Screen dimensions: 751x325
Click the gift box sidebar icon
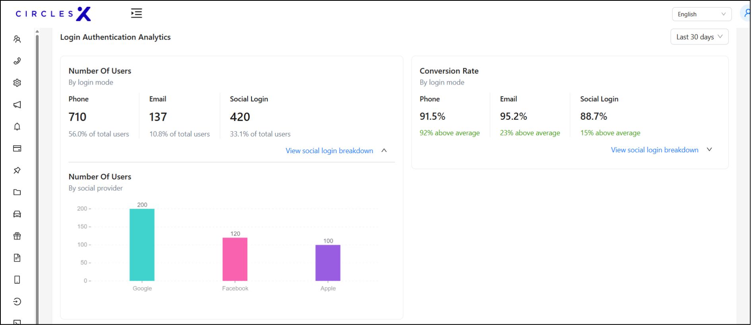coord(17,236)
